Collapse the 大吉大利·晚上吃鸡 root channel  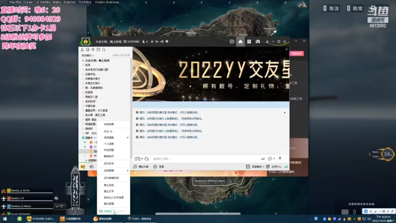(x=83, y=60)
